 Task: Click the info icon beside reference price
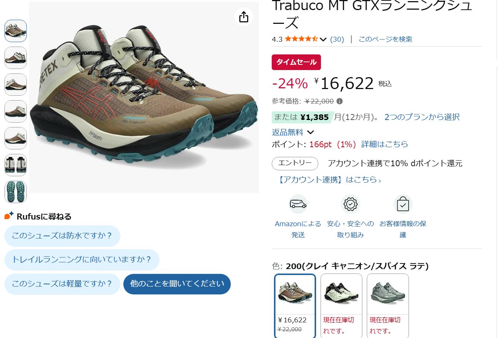click(340, 101)
